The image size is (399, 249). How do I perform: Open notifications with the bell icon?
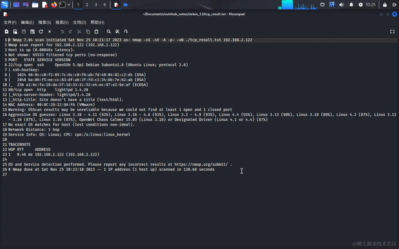351,5
